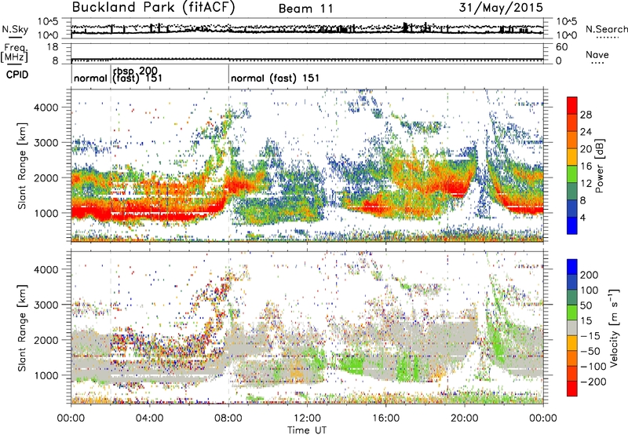Pick the red top segment of the Power colorbar
Image resolution: width=628 pixels, height=435 pixels.
(x=572, y=106)
